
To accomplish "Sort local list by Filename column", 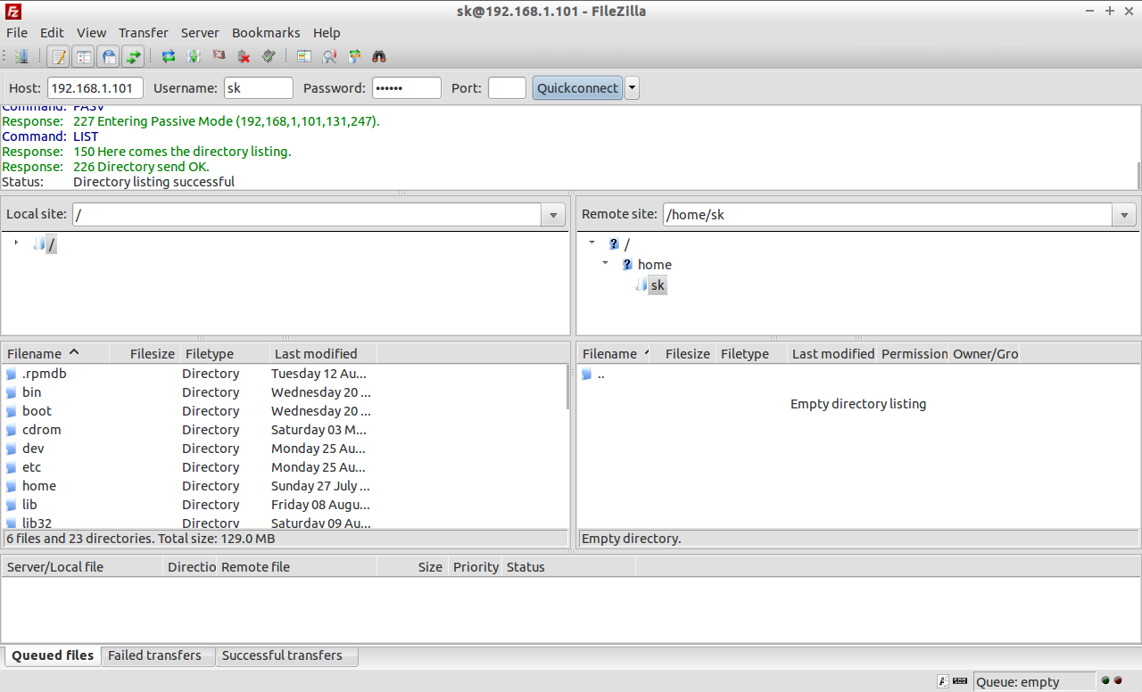I will point(55,354).
